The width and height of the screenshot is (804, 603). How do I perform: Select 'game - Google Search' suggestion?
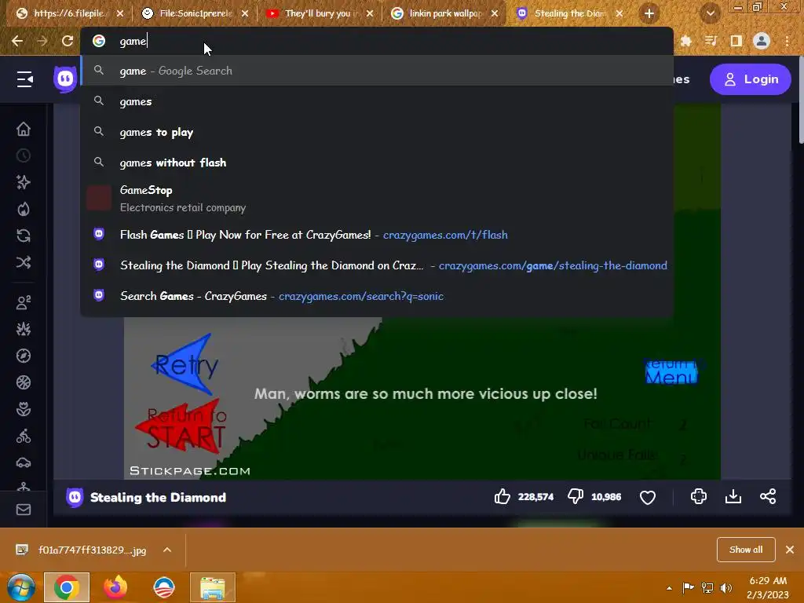[377, 71]
